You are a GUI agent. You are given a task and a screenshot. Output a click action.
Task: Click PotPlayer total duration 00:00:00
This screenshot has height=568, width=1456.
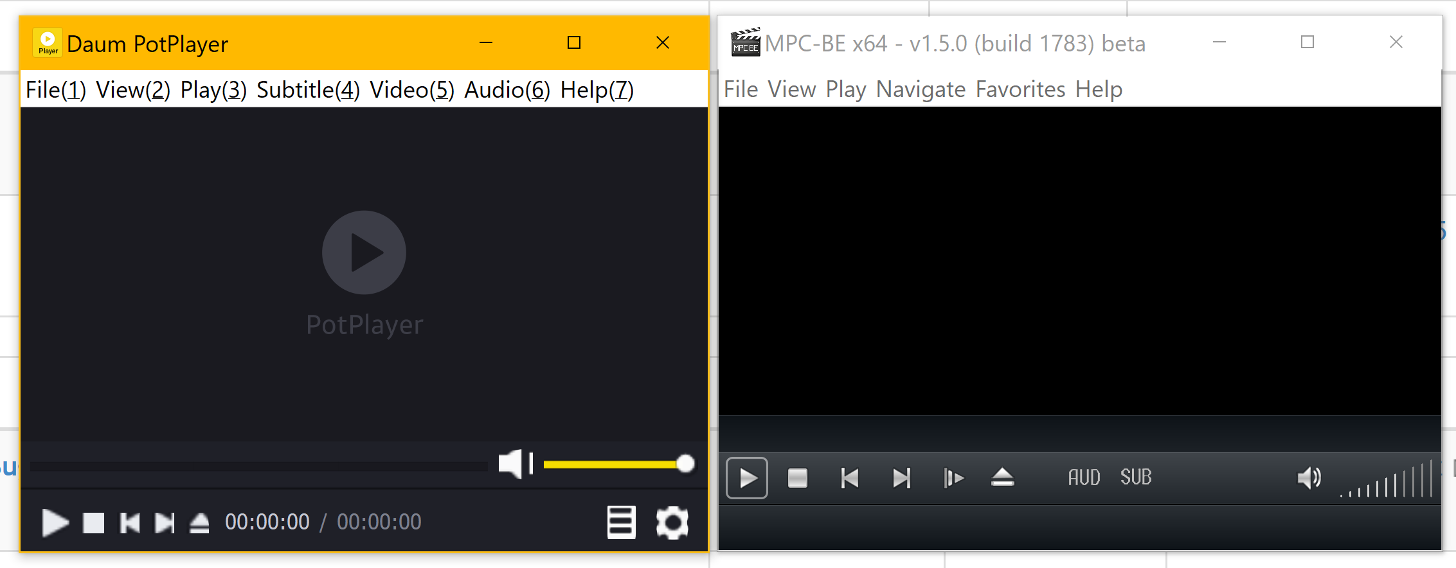[x=379, y=522]
